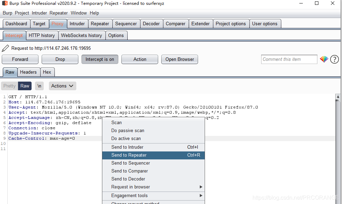Click the GET / HTTP/1.1 request line
The image size is (342, 204).
pos(28,97)
